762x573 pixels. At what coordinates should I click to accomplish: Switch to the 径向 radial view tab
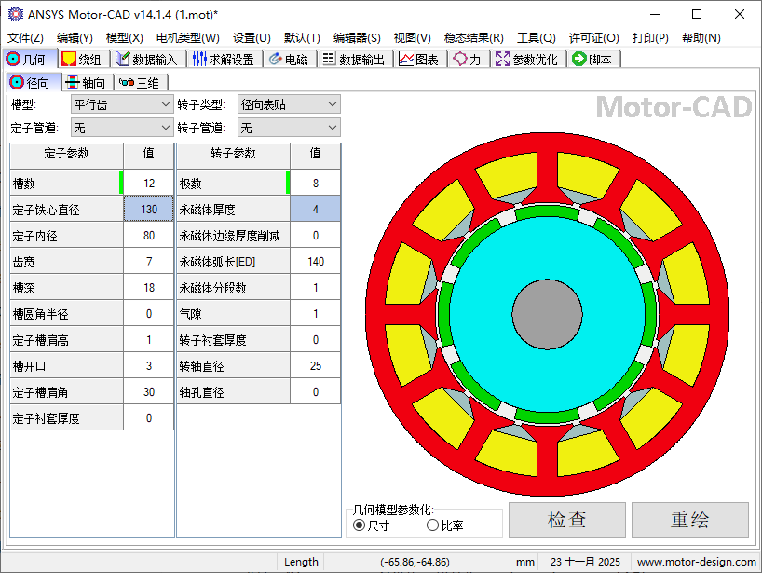tap(32, 82)
